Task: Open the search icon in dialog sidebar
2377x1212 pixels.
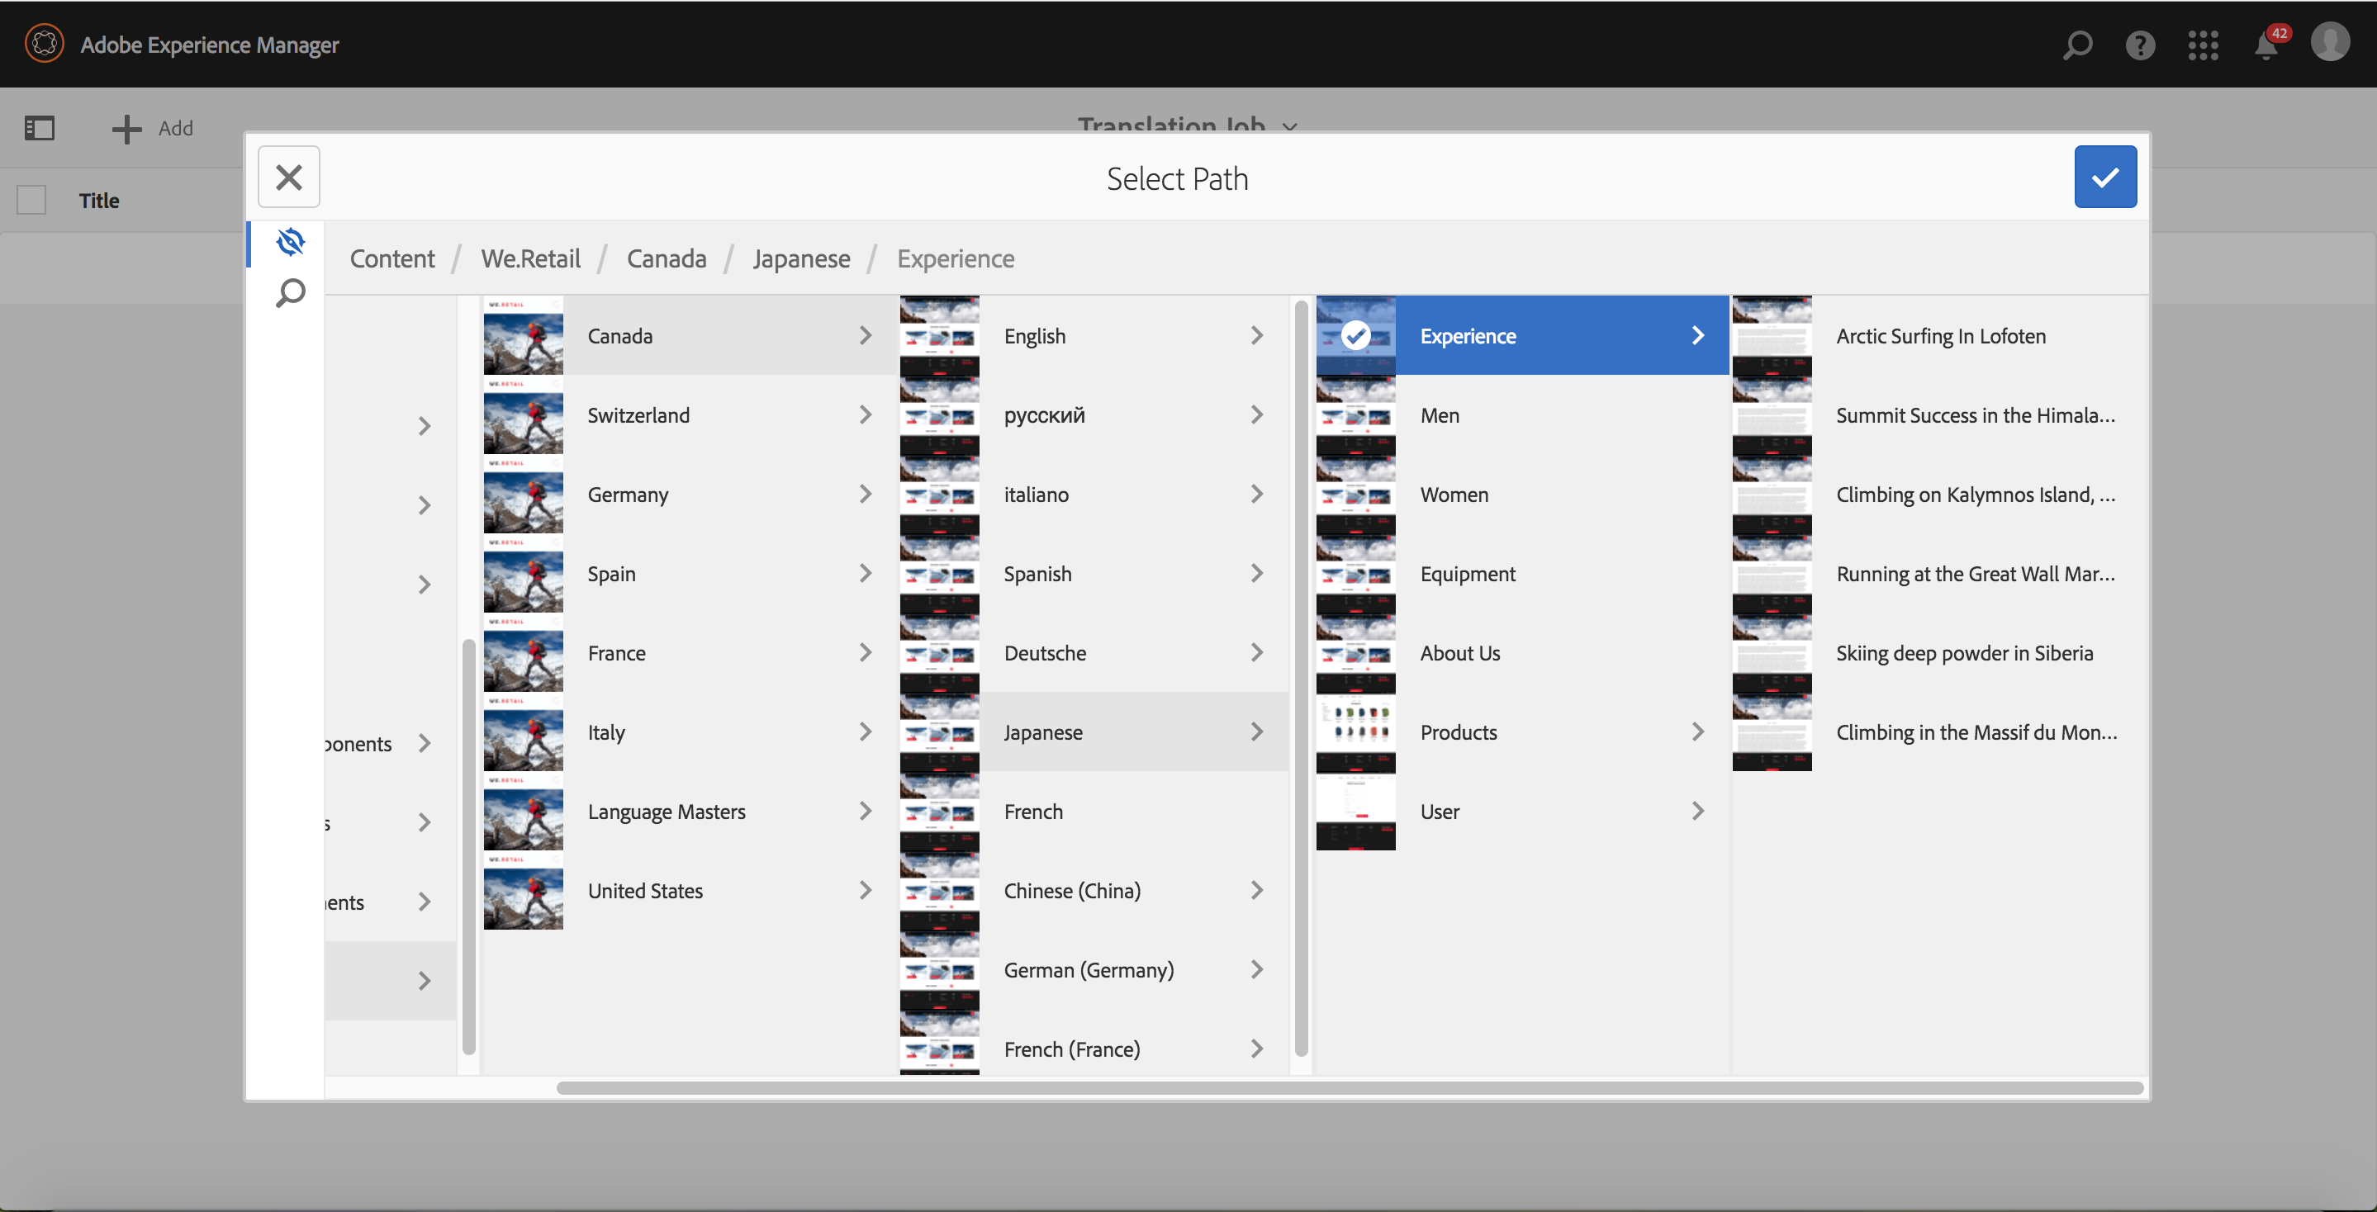Action: point(290,293)
